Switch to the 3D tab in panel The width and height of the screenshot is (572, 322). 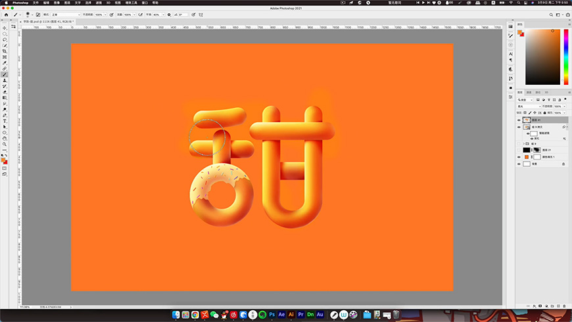546,92
